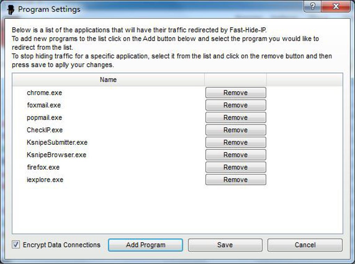The height and width of the screenshot is (264, 355).
Task: Remove KsnipeSubmitter.exe from the list
Action: point(236,142)
